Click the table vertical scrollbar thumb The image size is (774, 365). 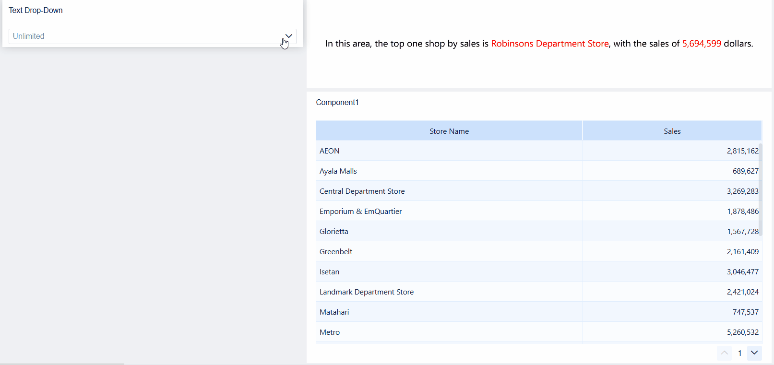coord(761,190)
